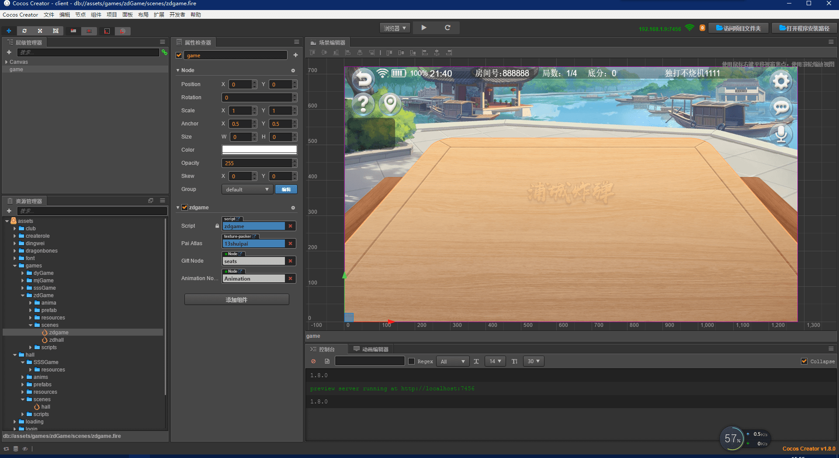839x458 pixels.
Task: Collapse the Node properties section
Action: coord(178,70)
